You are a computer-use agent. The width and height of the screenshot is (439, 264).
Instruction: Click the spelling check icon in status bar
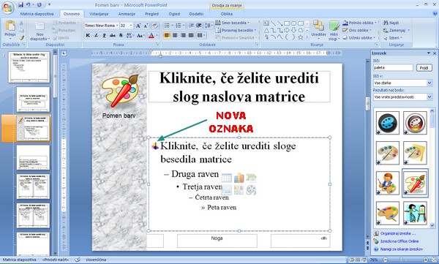click(78, 260)
